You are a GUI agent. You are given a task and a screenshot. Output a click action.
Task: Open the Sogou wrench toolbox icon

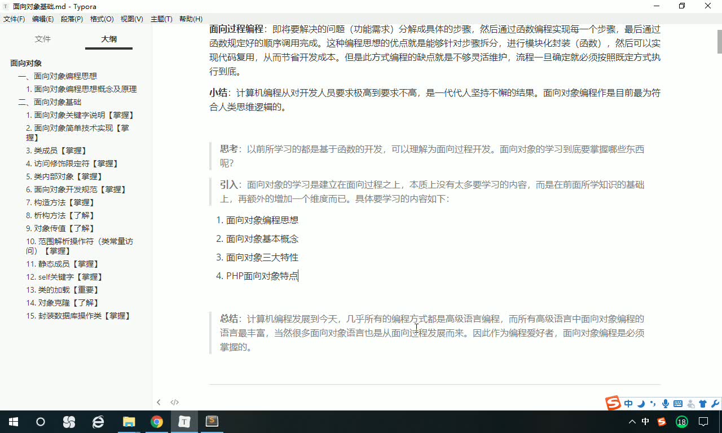pyautogui.click(x=715, y=404)
